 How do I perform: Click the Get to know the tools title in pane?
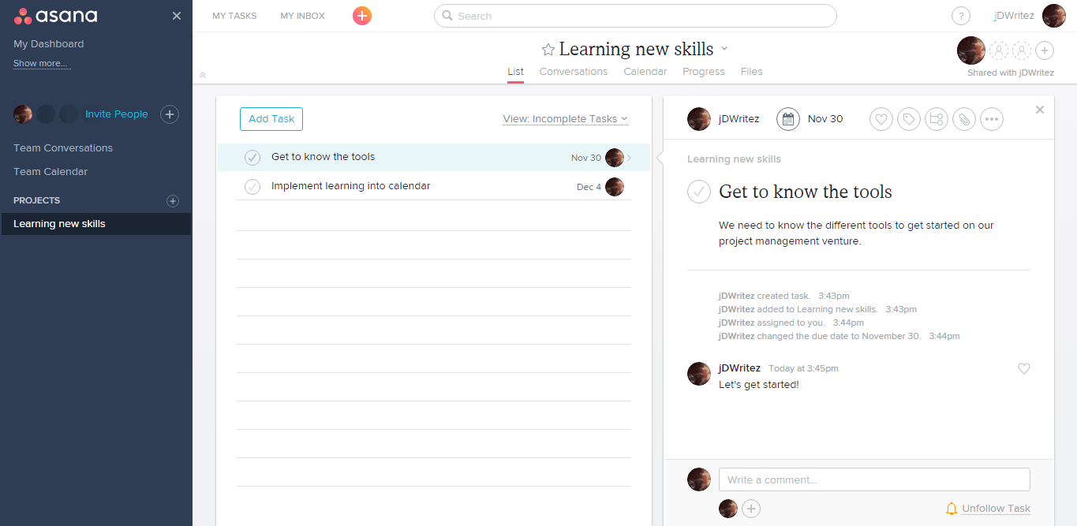click(x=806, y=192)
